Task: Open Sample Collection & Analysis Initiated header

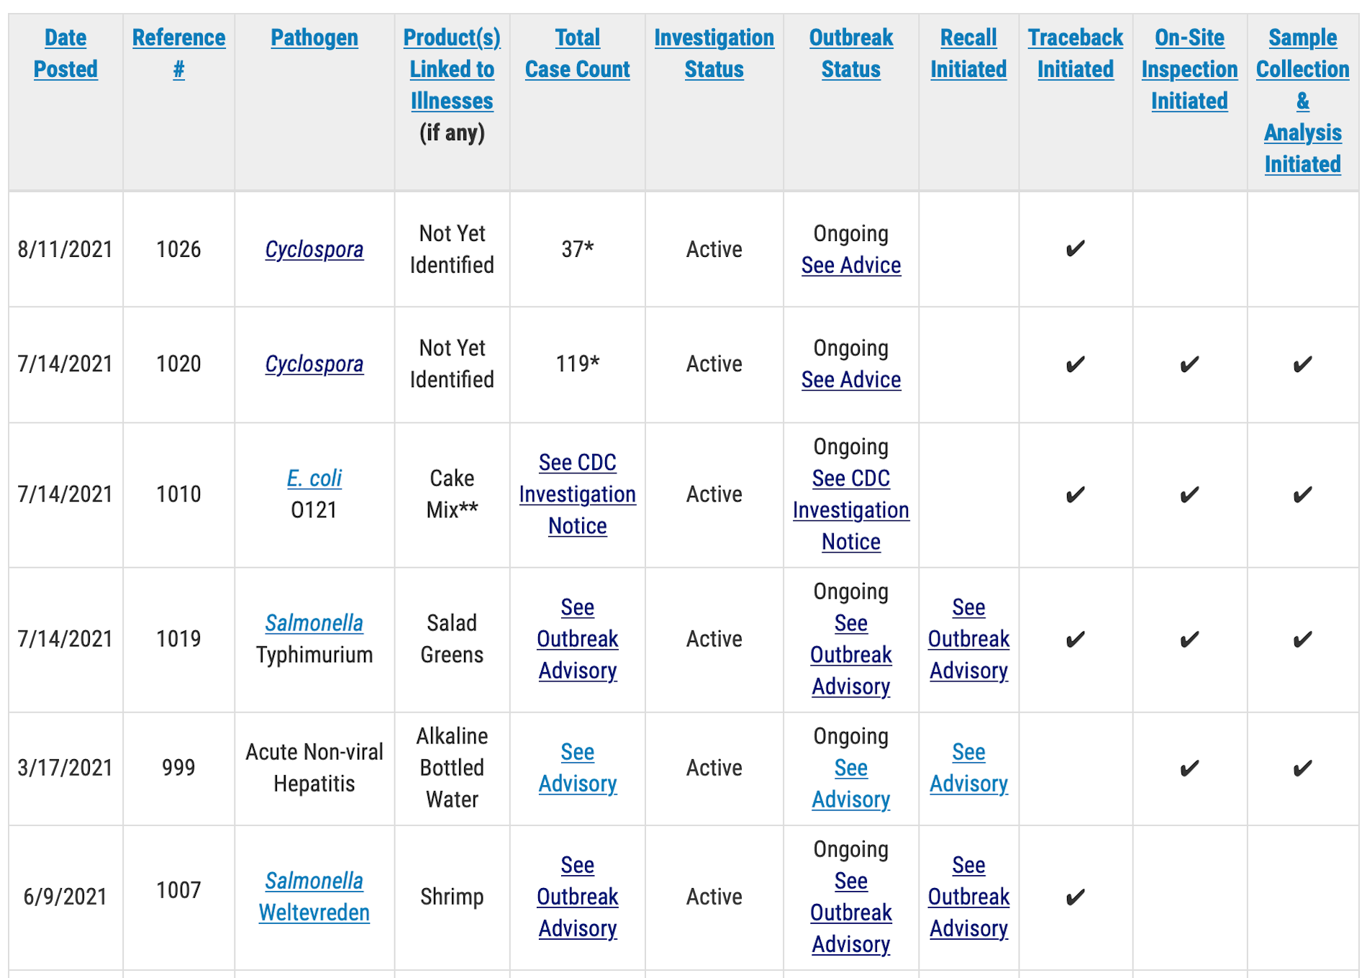Action: click(1302, 101)
